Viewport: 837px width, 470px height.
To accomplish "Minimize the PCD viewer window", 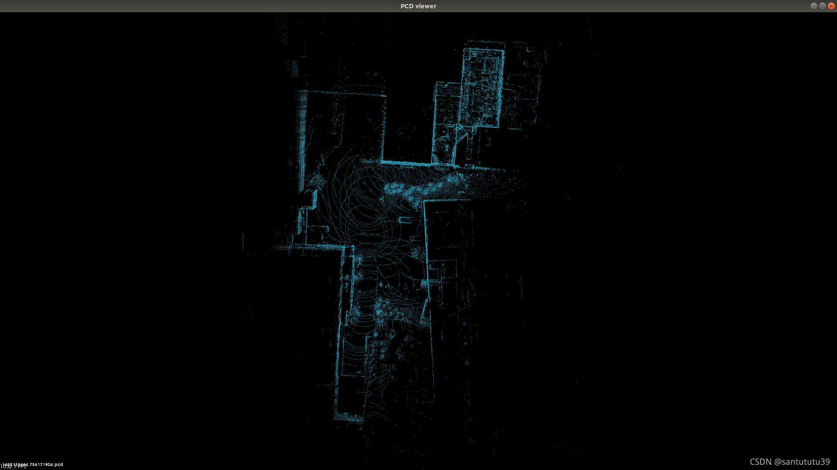I will [813, 6].
